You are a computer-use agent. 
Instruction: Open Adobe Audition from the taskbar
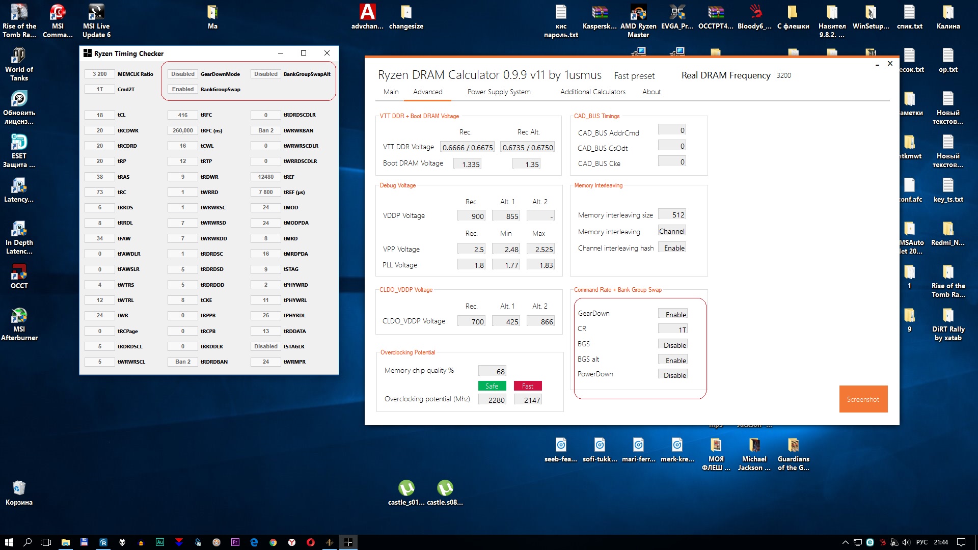coord(159,542)
